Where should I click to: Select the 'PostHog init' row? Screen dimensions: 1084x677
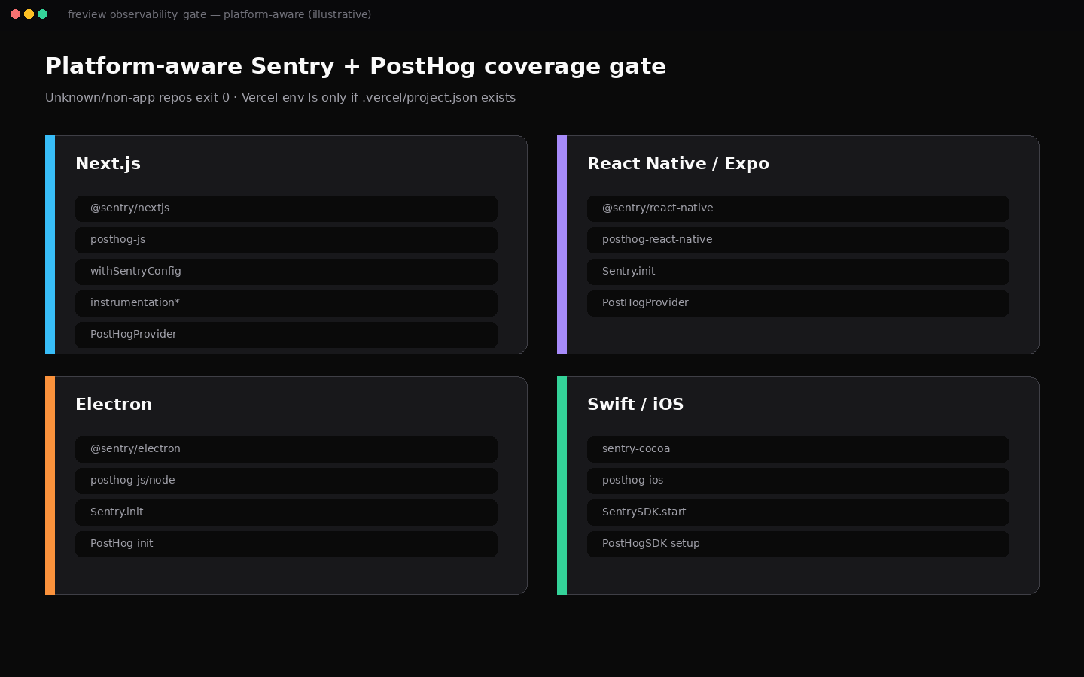pyautogui.click(x=286, y=544)
